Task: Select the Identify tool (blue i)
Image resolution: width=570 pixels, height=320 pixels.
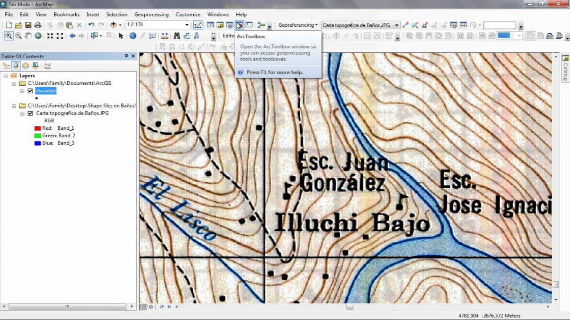Action: pos(133,36)
